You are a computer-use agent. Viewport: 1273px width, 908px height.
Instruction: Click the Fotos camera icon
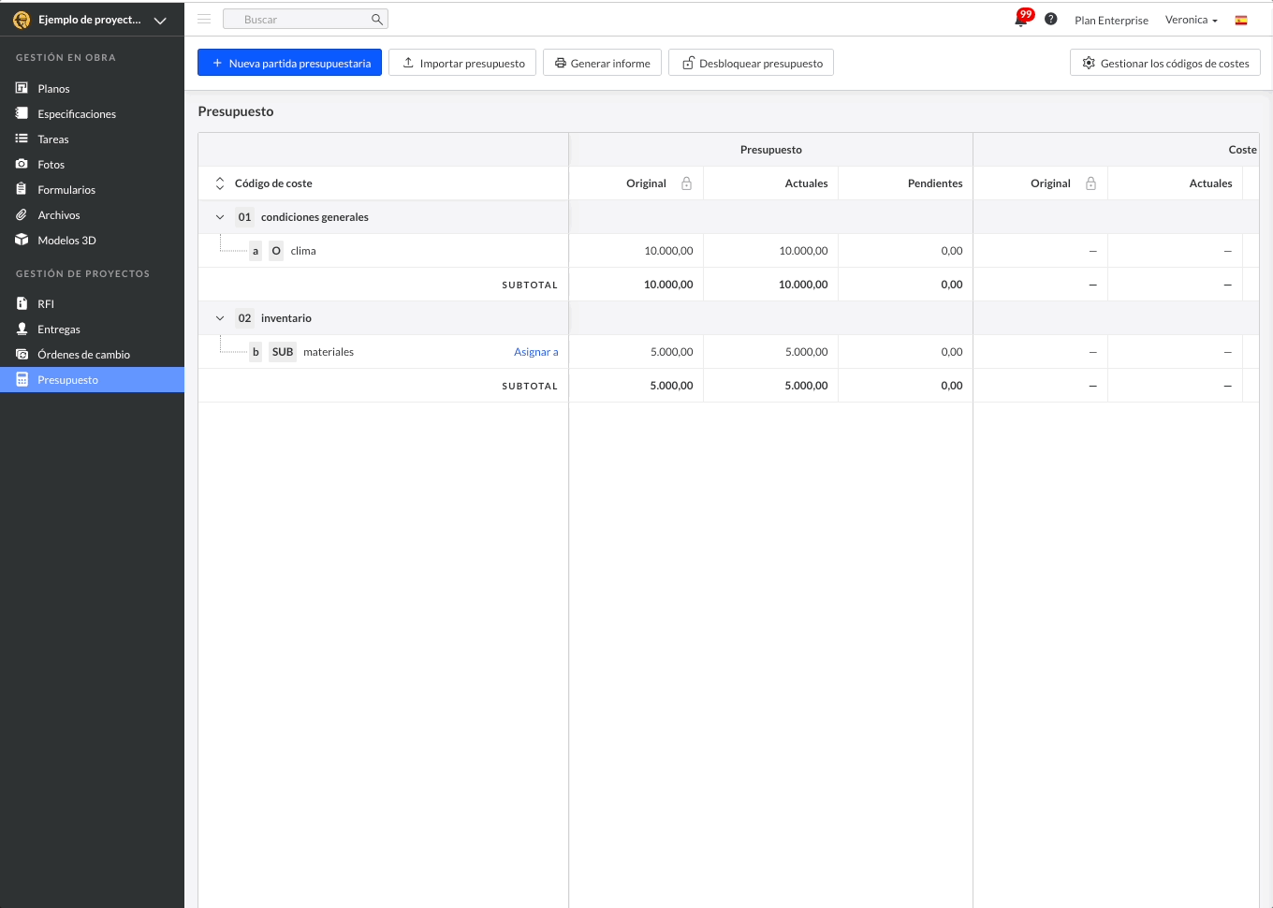coord(22,164)
